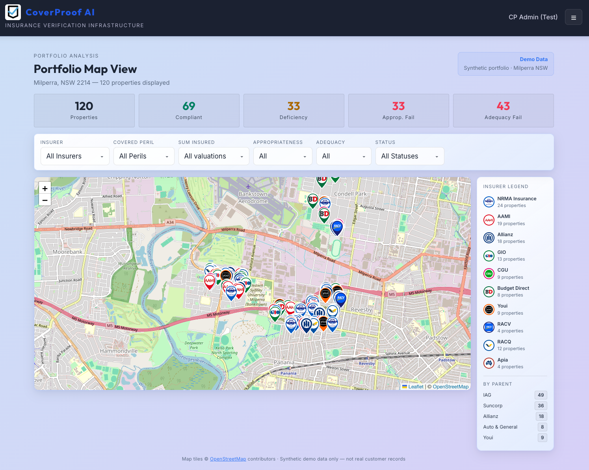Select the RACV map pin near Revesby
This screenshot has width=589, height=470.
pyautogui.click(x=340, y=298)
